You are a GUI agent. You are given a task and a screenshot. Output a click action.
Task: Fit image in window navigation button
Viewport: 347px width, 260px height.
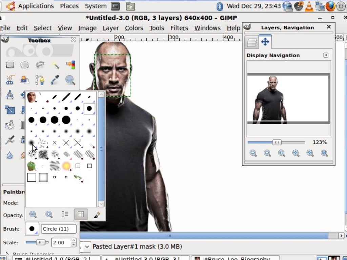point(296,153)
